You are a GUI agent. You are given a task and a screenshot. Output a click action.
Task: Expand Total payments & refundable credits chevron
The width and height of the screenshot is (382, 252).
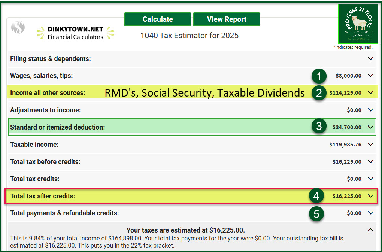tap(370, 213)
